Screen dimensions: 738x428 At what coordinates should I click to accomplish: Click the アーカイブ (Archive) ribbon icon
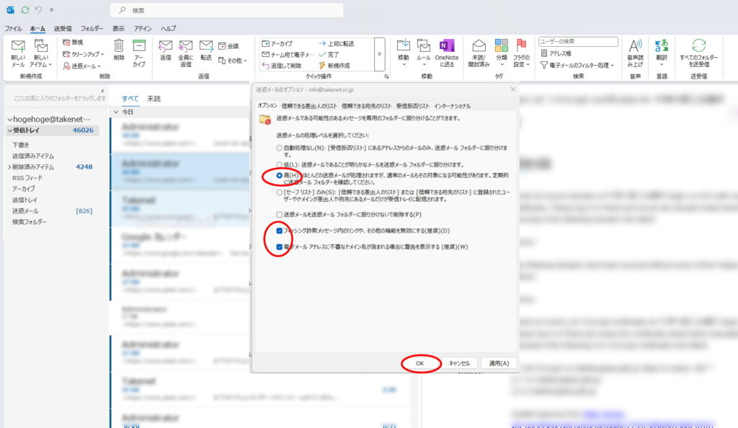click(x=139, y=47)
